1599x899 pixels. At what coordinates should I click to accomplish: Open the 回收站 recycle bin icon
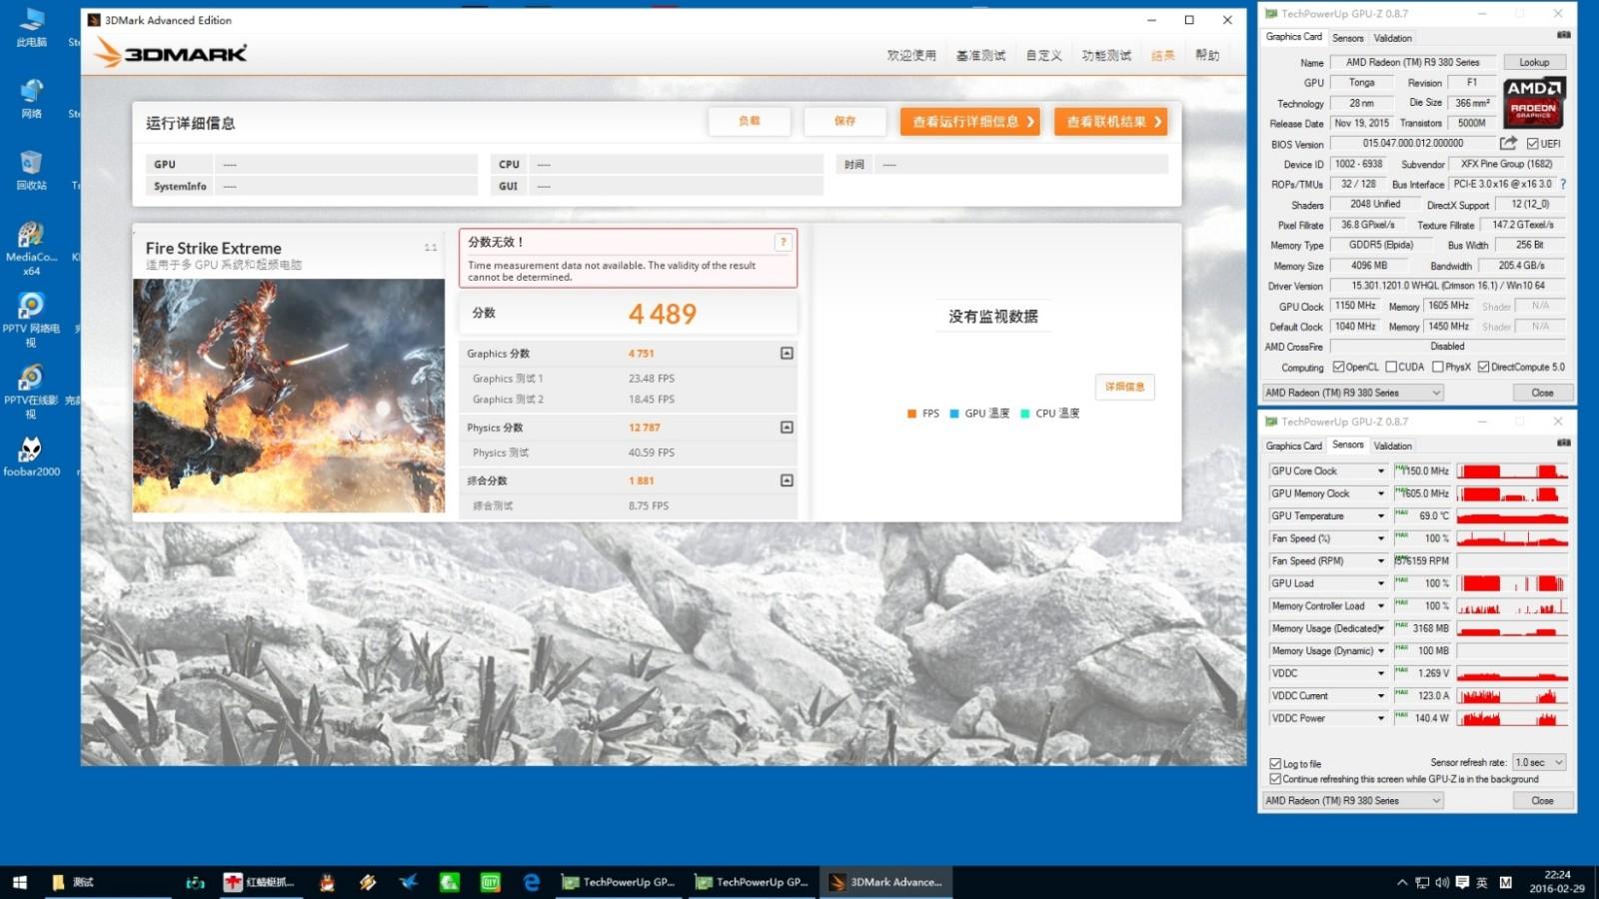(x=31, y=170)
